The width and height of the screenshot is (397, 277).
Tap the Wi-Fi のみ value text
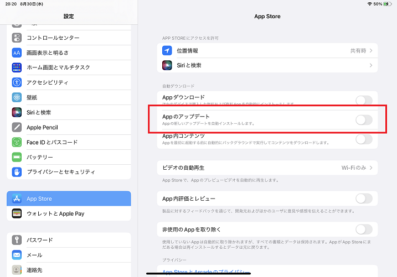coord(354,168)
